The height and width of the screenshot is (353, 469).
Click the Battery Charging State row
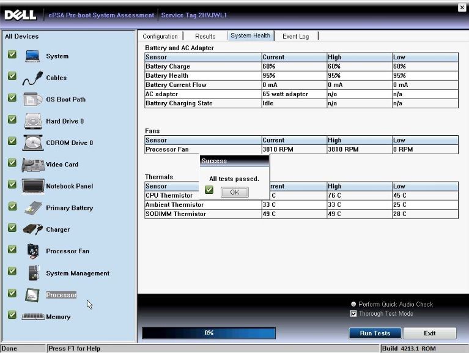click(301, 103)
